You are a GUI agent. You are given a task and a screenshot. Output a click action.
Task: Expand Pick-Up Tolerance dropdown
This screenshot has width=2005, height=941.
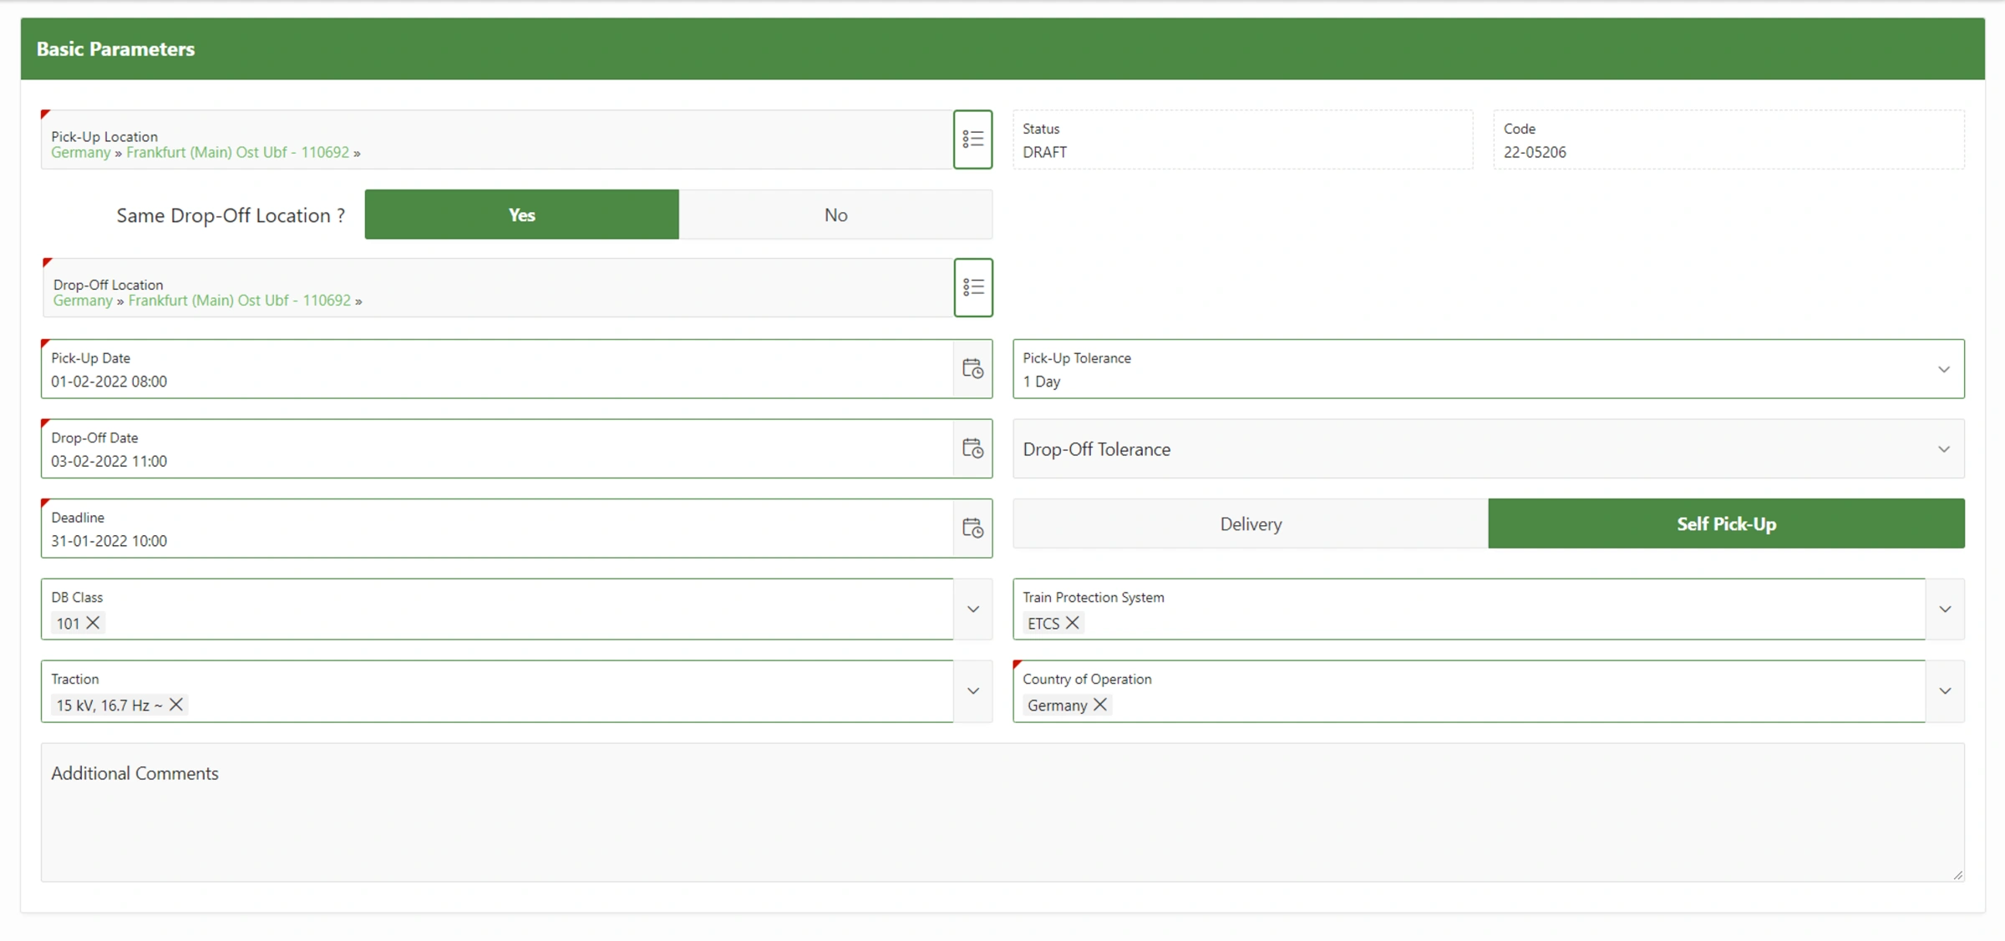[x=1944, y=369]
